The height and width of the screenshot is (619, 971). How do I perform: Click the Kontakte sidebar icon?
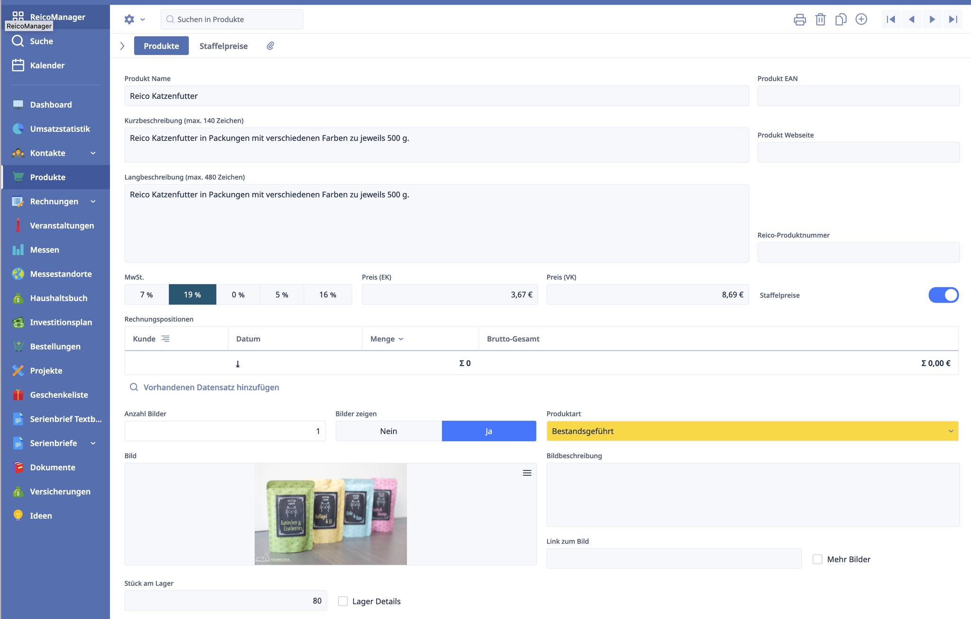[18, 153]
